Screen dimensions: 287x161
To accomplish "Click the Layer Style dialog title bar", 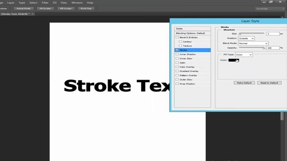I will click(229, 21).
